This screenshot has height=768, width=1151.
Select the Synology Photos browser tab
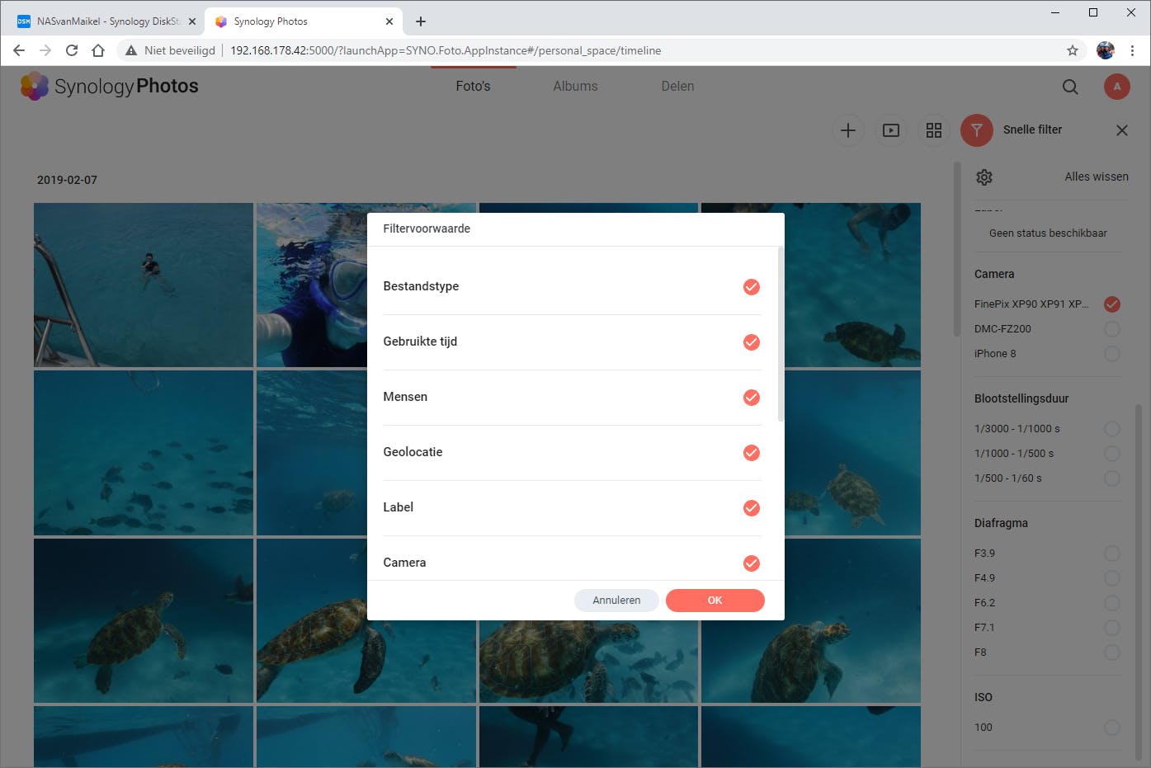click(303, 21)
